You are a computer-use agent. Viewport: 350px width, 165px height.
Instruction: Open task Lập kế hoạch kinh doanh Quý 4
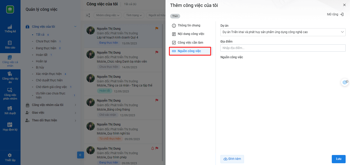(x=118, y=37)
